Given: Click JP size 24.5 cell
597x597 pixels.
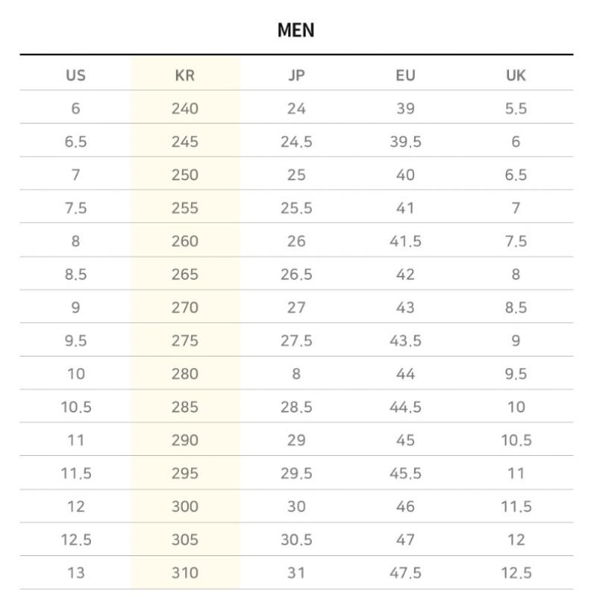Looking at the screenshot, I should [296, 142].
